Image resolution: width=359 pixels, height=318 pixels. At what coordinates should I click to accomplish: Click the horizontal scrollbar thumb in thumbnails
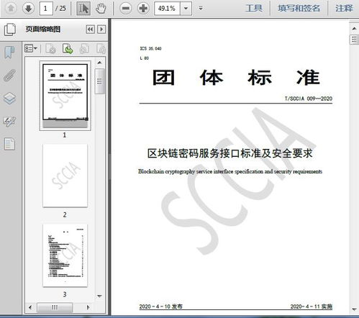click(x=55, y=307)
